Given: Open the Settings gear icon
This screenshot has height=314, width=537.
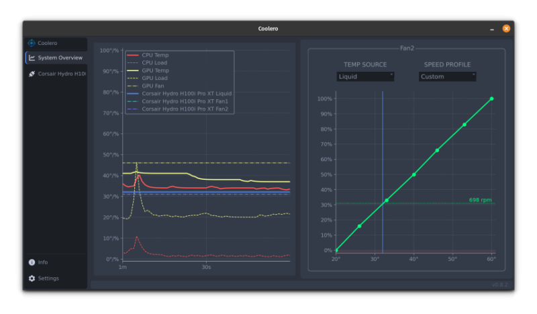Looking at the screenshot, I should (x=32, y=278).
